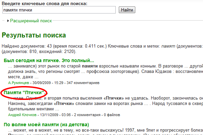This screenshot has width=203, height=135.
Task: Click label Введите ключевые слова для поиска
Action: 45,3
